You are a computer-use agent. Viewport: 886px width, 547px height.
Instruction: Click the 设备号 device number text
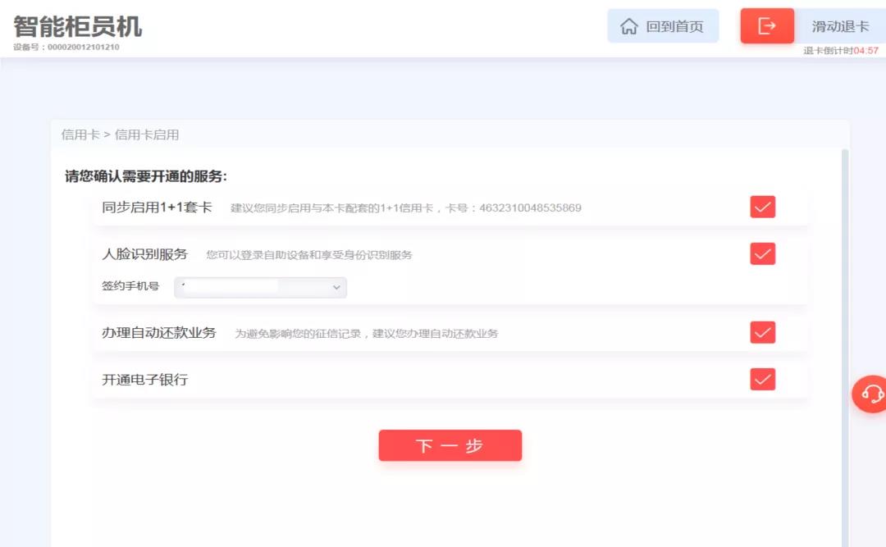click(66, 47)
